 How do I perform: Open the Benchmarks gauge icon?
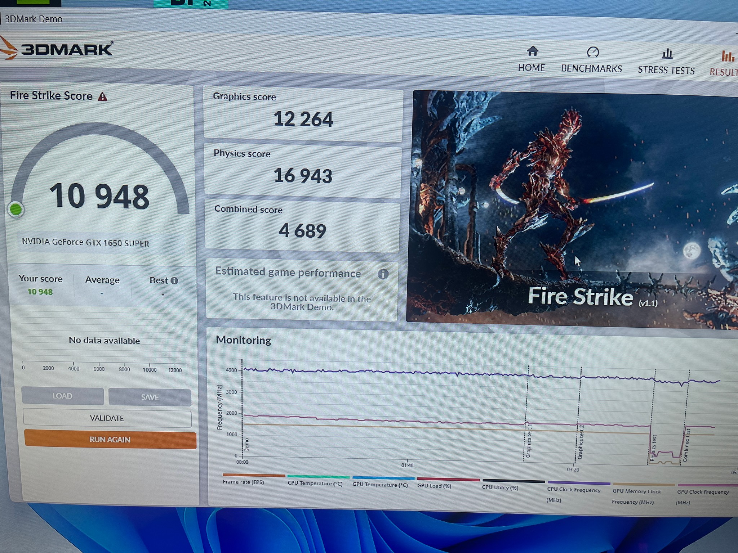pos(593,52)
